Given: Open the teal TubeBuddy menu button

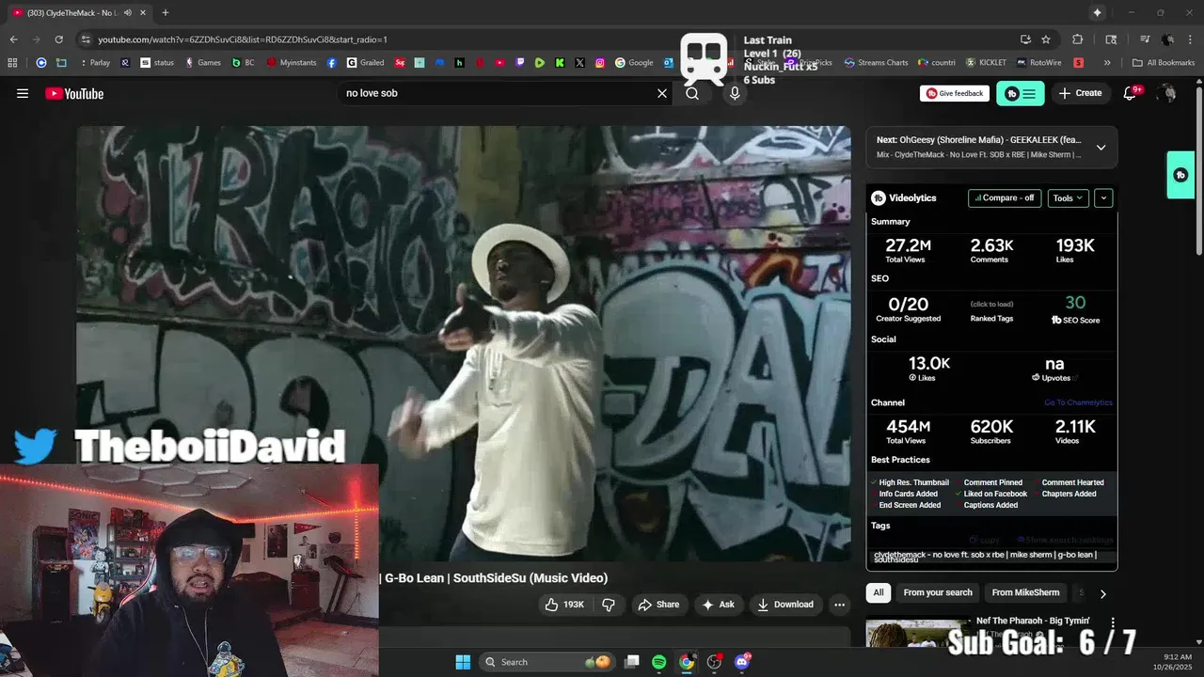Looking at the screenshot, I should (x=1021, y=93).
